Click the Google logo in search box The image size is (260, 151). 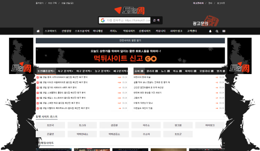(x=103, y=20)
